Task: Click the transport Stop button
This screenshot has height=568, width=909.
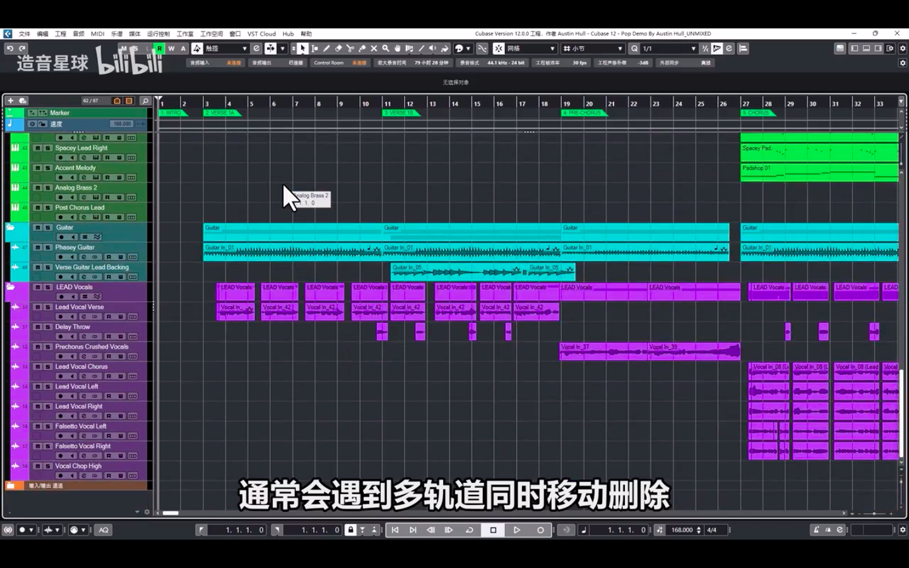Action: [493, 530]
